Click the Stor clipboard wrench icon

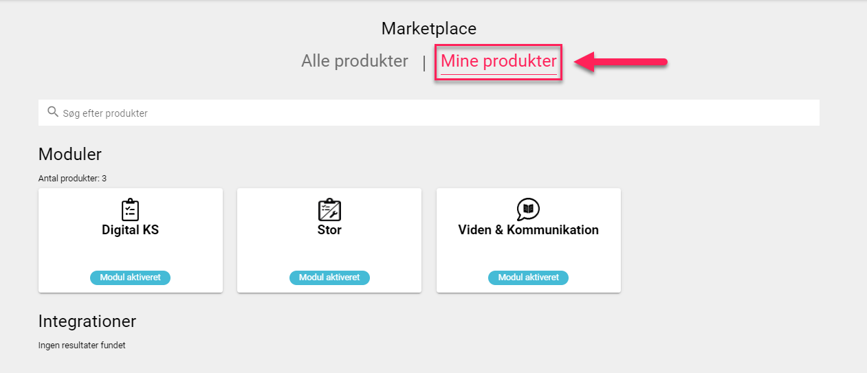click(329, 210)
